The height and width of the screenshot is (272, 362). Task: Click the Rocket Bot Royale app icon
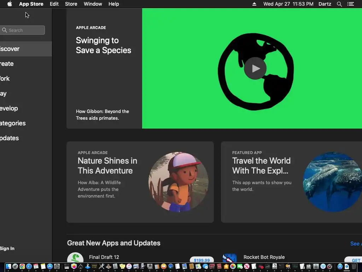click(x=229, y=258)
